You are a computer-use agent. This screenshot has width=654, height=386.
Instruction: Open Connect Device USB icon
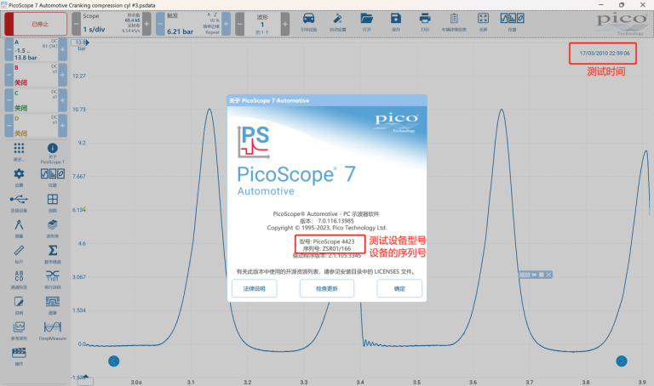19,202
